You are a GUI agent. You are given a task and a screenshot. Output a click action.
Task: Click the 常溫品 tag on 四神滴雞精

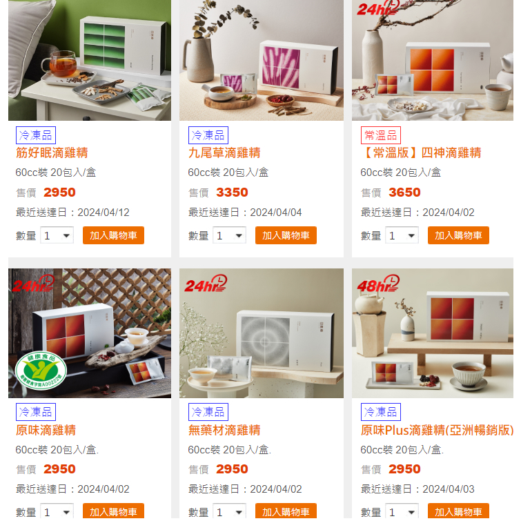[x=381, y=135]
